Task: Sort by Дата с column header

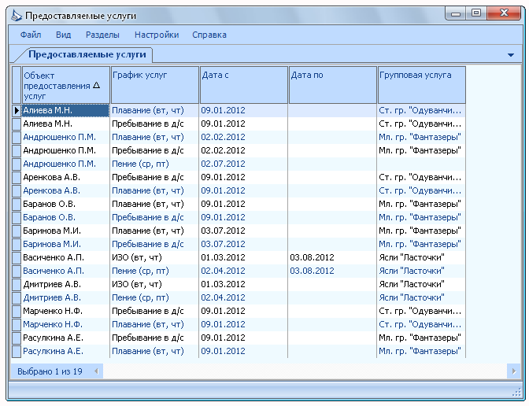Action: click(244, 85)
